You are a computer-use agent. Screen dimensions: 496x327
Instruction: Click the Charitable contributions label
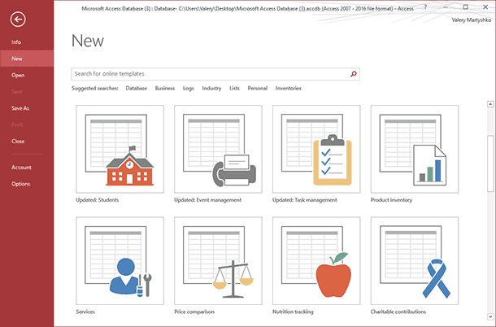coord(398,312)
